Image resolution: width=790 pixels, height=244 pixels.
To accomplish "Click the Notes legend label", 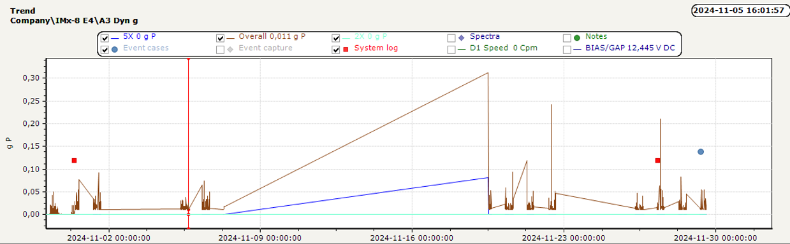I will 596,37.
